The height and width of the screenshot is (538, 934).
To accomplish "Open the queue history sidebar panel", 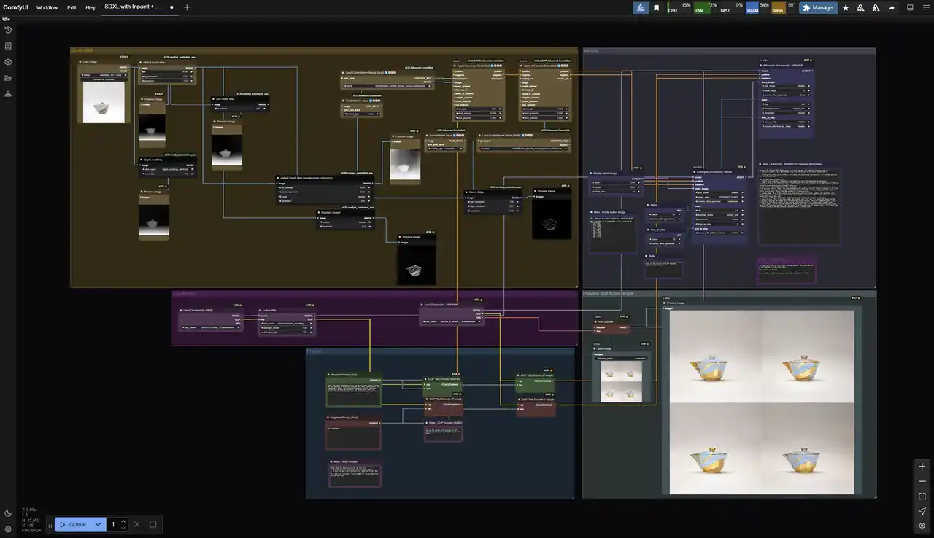I will pyautogui.click(x=8, y=30).
